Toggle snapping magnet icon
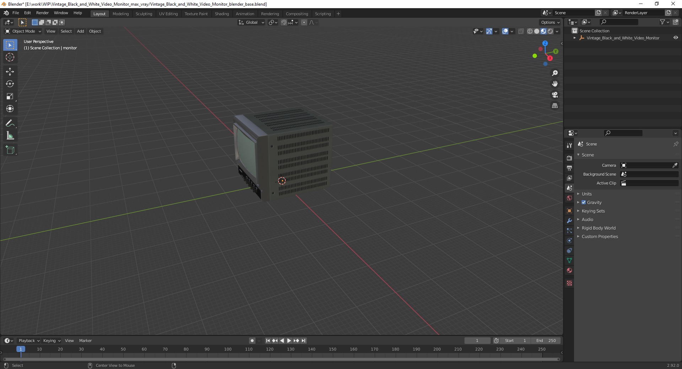682x369 pixels. point(284,22)
